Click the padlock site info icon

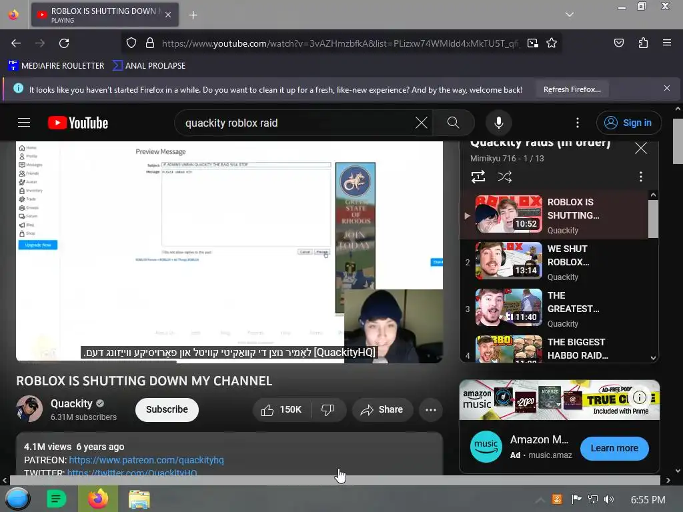150,43
